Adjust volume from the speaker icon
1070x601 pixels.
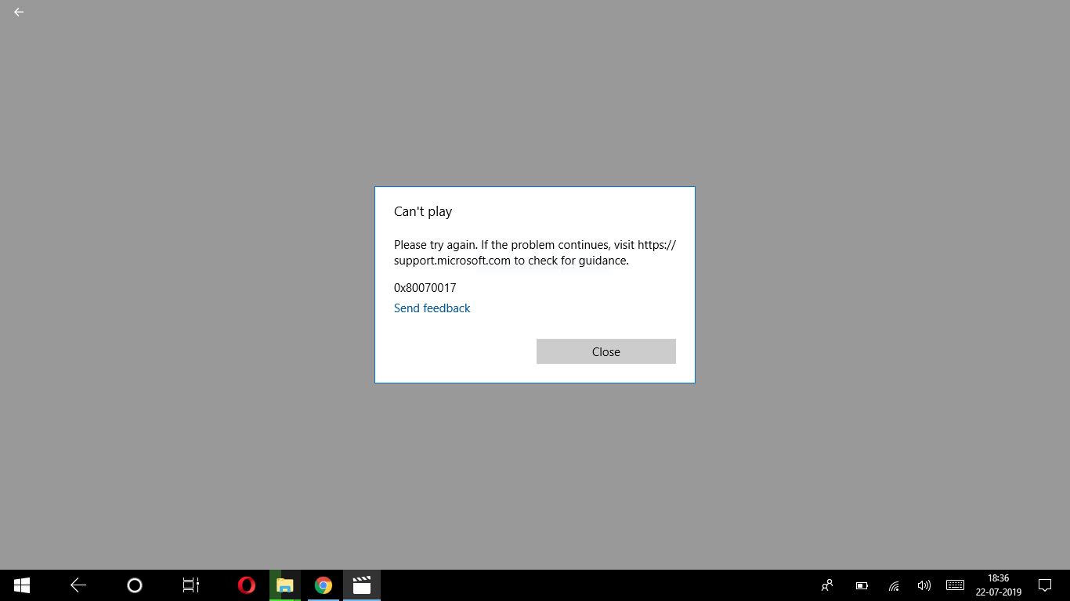click(x=924, y=585)
